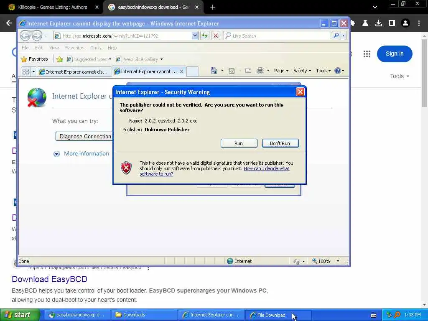This screenshot has width=428, height=321.
Task: Click the IE Stop loading icon
Action: 216,36
